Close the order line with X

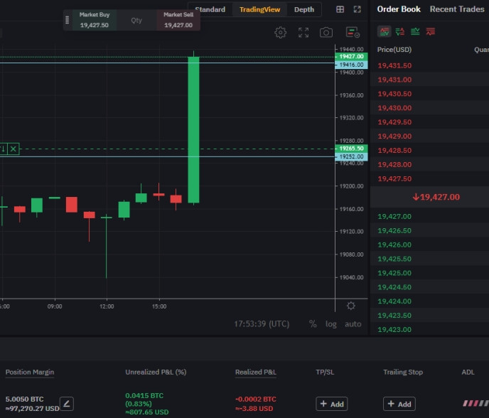pyautogui.click(x=14, y=149)
